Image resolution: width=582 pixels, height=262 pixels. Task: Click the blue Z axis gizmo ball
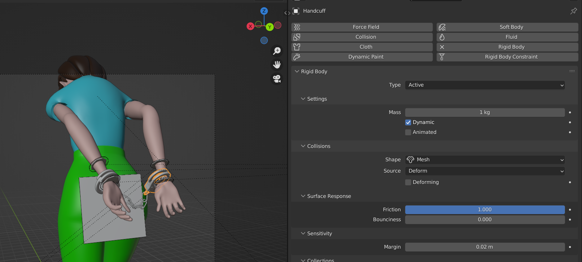(x=264, y=11)
